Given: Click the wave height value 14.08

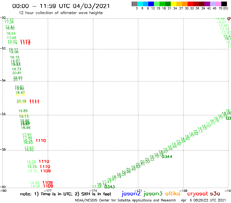Looking at the screenshot, I should tap(35, 186).
